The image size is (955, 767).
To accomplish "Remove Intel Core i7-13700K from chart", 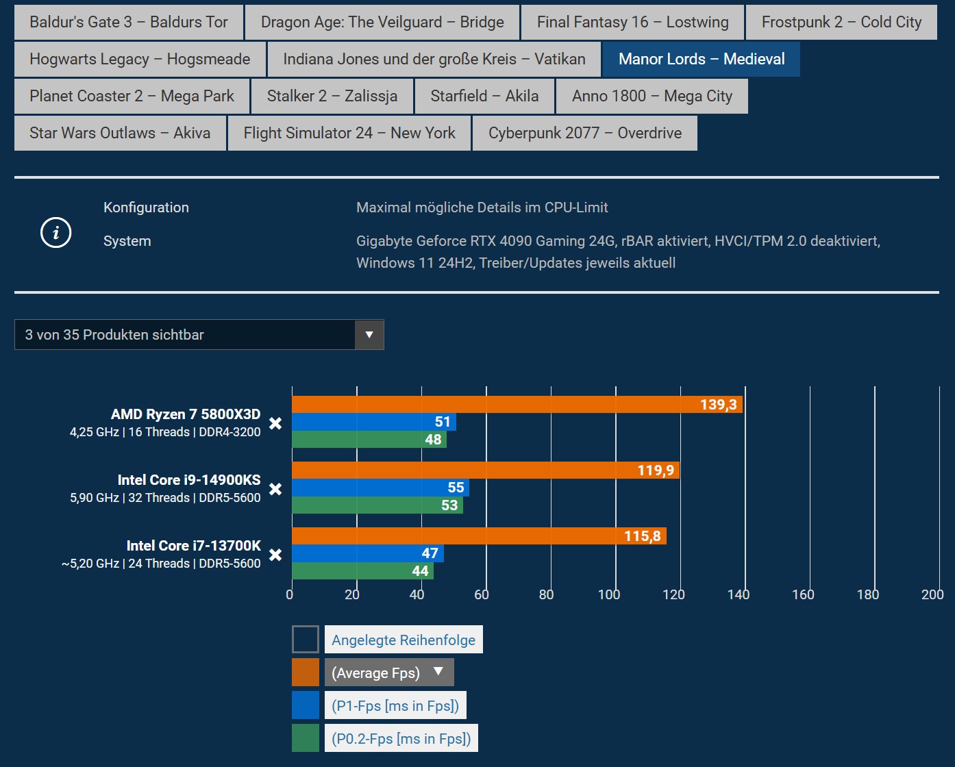I will click(275, 555).
